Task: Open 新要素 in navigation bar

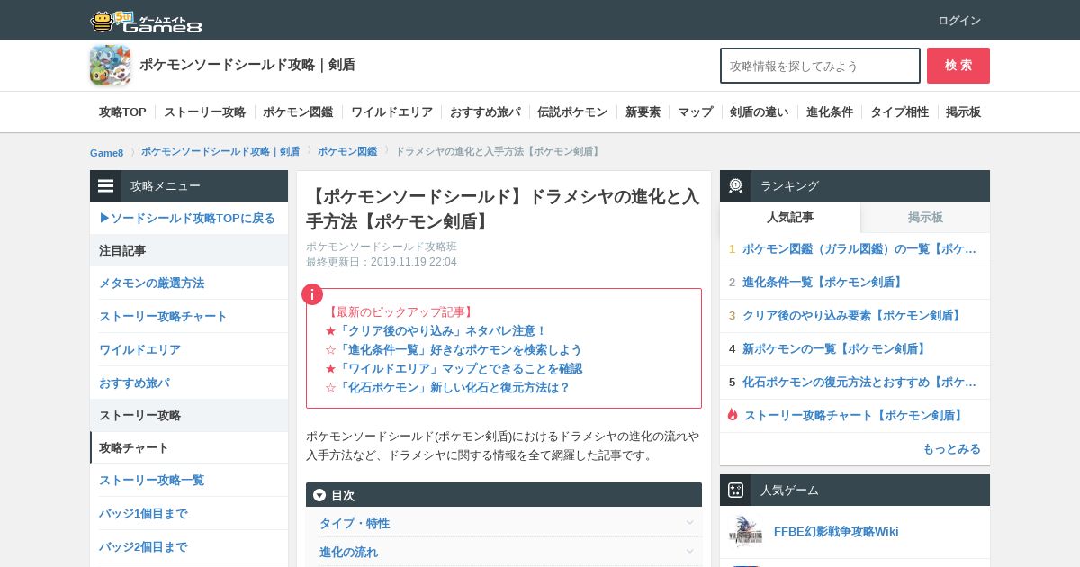Action: 643,112
